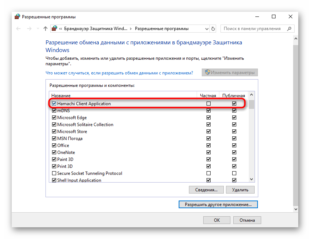Select Брандмауэр Защитника Windows breadcrumb
310x239 pixels.
pyautogui.click(x=96, y=29)
